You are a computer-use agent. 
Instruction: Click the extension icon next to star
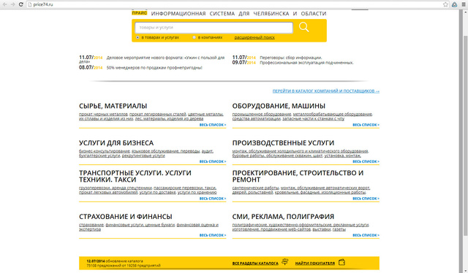(x=454, y=4)
